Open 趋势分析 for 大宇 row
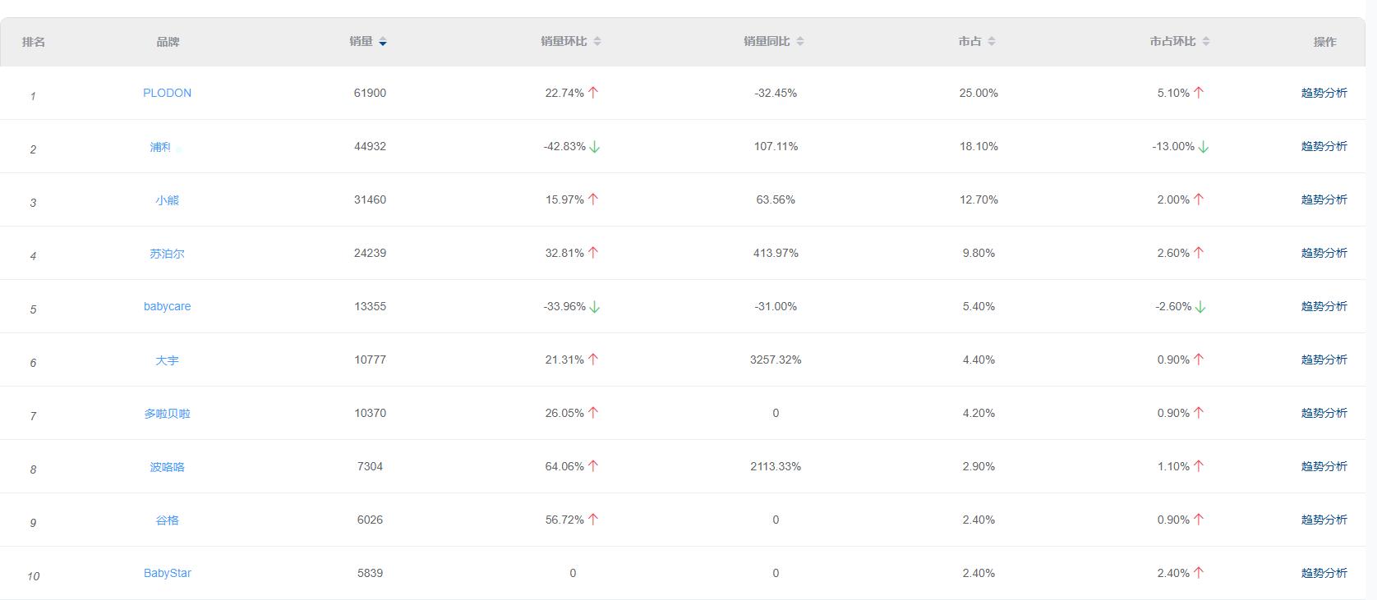The image size is (1377, 600). (x=1324, y=360)
